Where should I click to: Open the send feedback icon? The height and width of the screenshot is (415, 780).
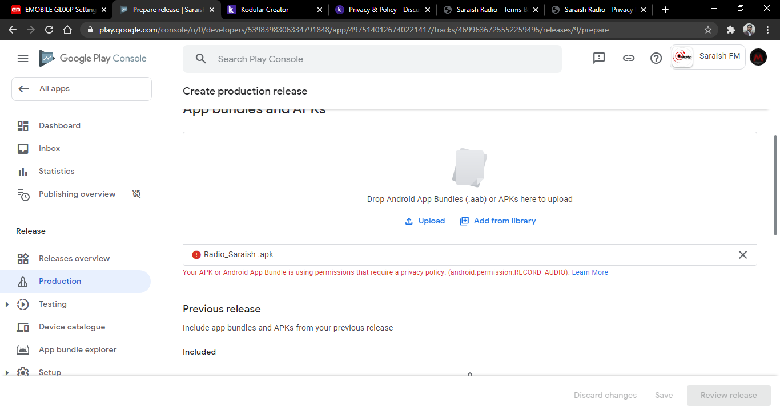click(599, 58)
